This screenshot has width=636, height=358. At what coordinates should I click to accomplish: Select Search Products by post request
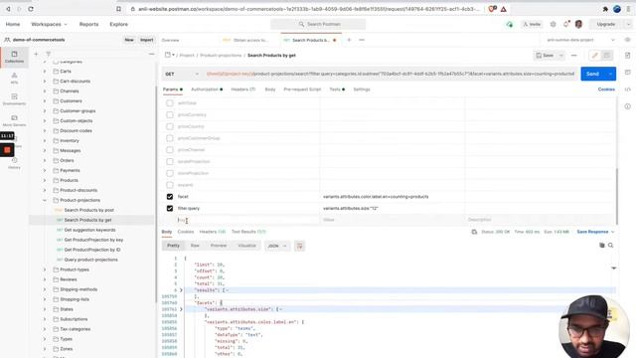[88, 210]
